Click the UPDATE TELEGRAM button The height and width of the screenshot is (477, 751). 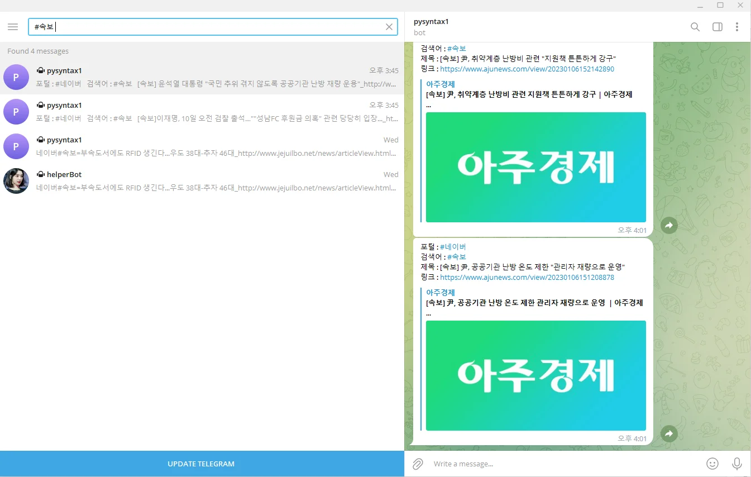(201, 464)
